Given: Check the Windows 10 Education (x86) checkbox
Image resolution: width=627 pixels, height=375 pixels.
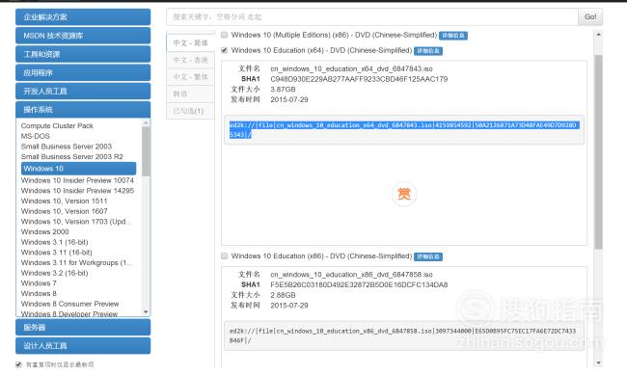Looking at the screenshot, I should pos(225,255).
